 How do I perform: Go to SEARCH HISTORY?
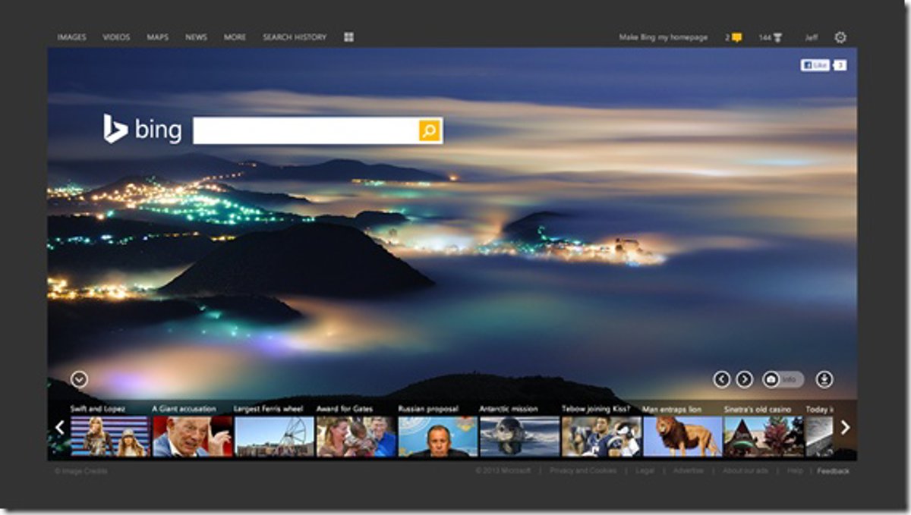tap(295, 37)
